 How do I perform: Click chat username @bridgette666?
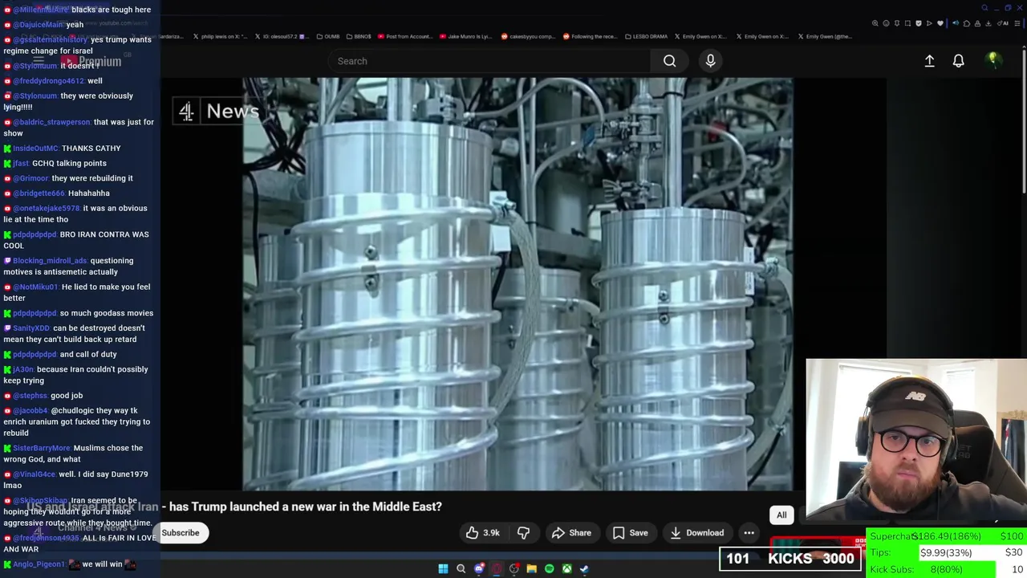[x=39, y=193]
